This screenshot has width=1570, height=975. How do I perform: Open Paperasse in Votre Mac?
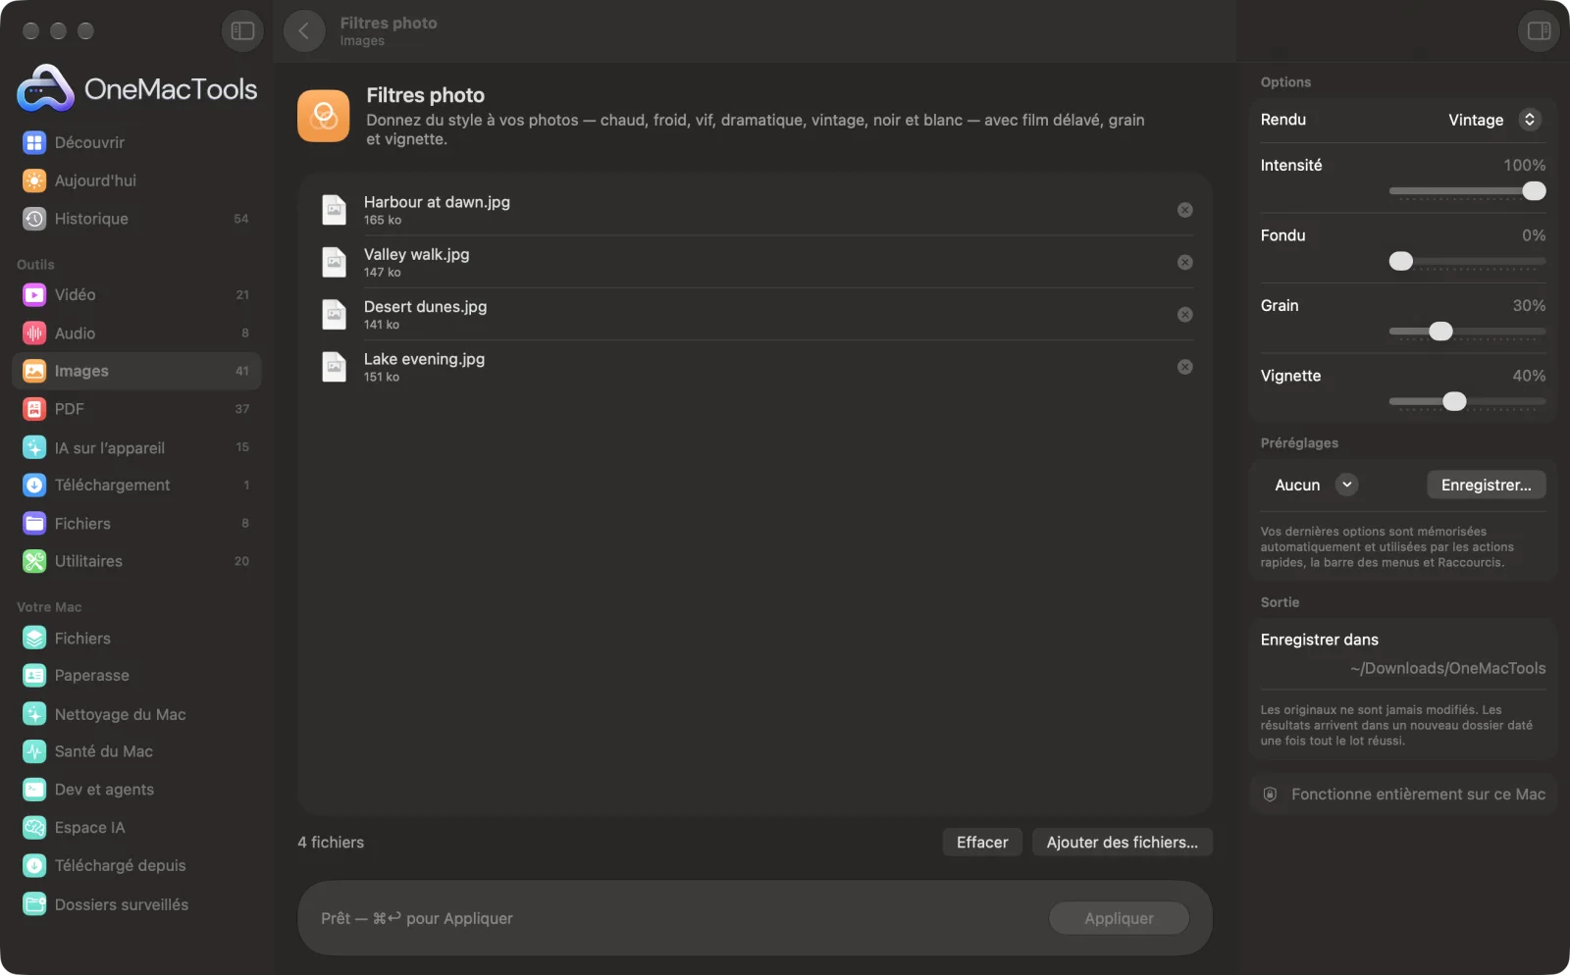pos(136,676)
